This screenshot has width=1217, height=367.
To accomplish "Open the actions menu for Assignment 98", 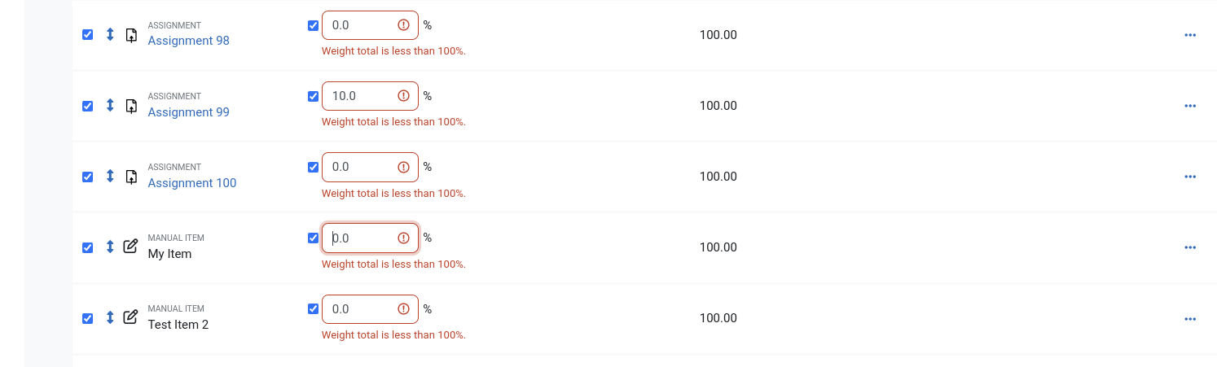I will coord(1190,35).
